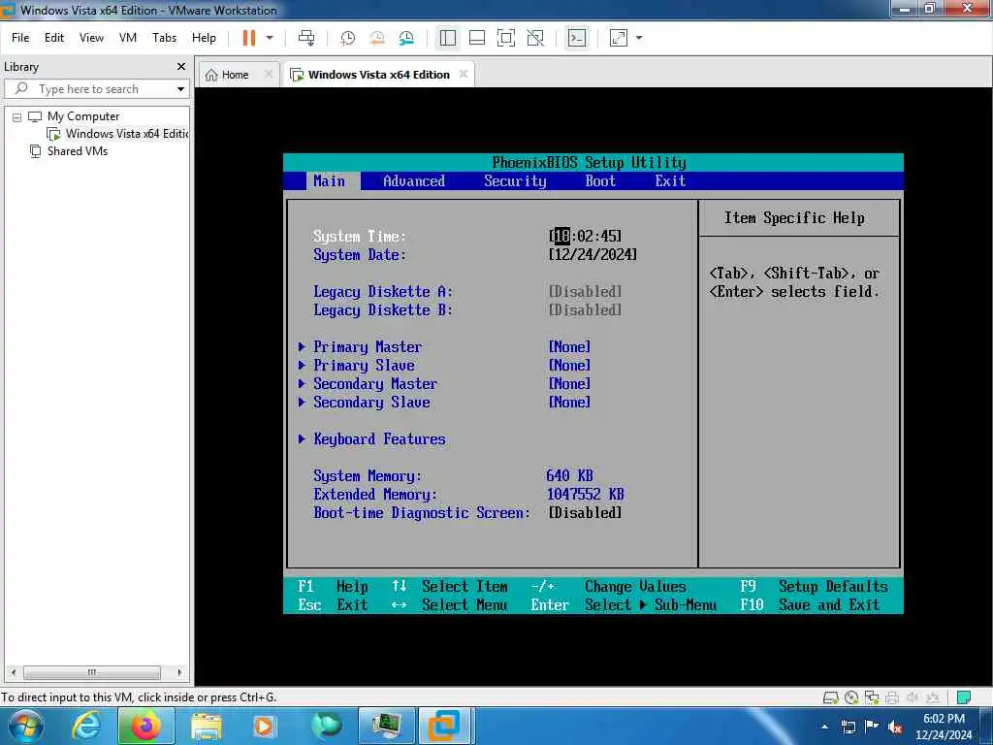993x745 pixels.
Task: Click the System Time value field
Action: [x=585, y=237]
